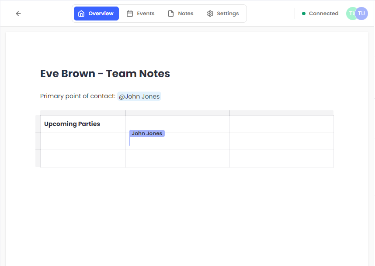Image resolution: width=375 pixels, height=266 pixels.
Task: Click the Connected status text
Action: [323, 14]
